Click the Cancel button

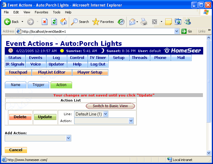[x=16, y=150]
